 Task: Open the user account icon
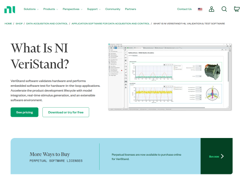(x=211, y=9)
